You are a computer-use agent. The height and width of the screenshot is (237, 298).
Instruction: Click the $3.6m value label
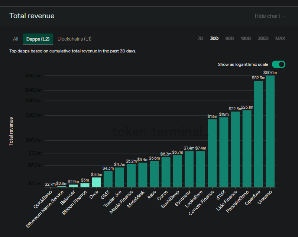(x=97, y=174)
